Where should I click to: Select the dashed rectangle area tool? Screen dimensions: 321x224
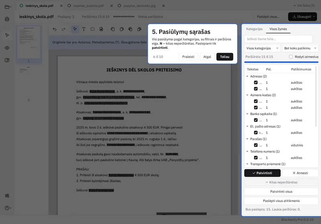coord(93,29)
